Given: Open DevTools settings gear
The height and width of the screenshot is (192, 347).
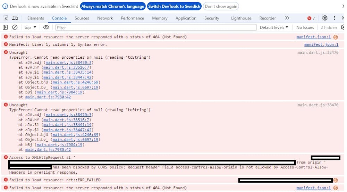Looking at the screenshot, I should point(325,18).
